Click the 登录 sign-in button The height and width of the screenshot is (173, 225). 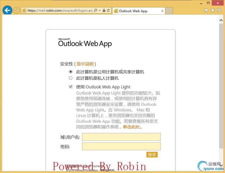click(152, 154)
